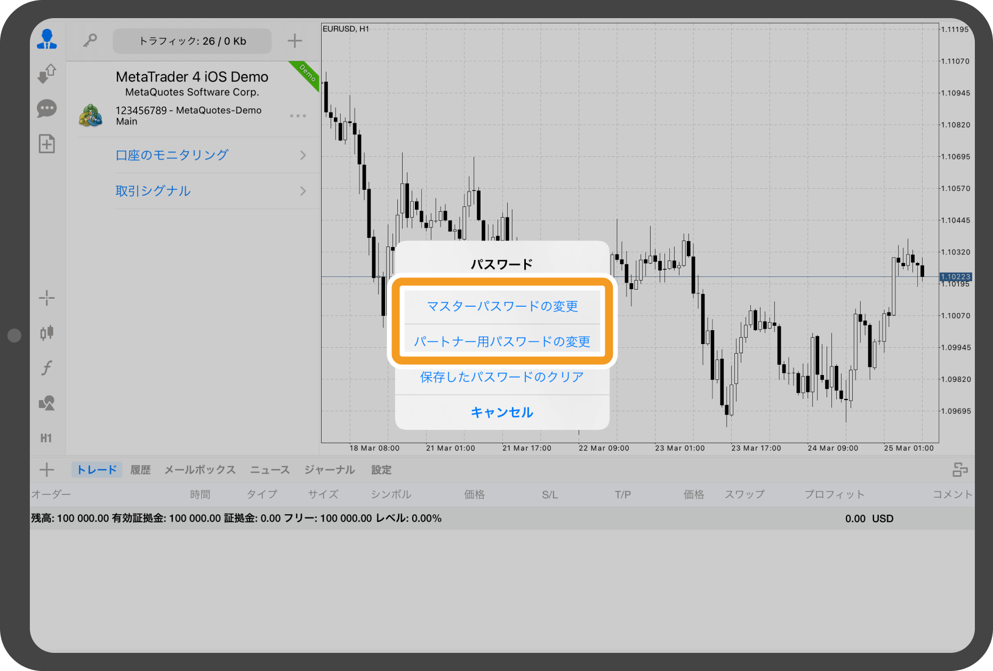The height and width of the screenshot is (671, 993).
Task: Tap the new order document icon
Action: 47,144
